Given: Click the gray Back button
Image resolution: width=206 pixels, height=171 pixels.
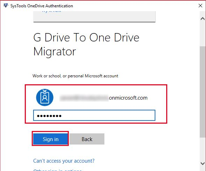Looking at the screenshot, I should pos(87,139).
